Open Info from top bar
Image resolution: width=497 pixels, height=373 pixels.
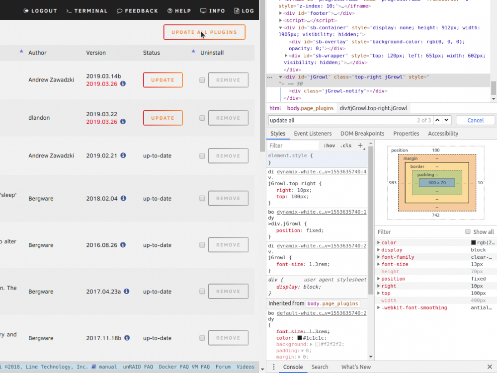[x=212, y=11]
